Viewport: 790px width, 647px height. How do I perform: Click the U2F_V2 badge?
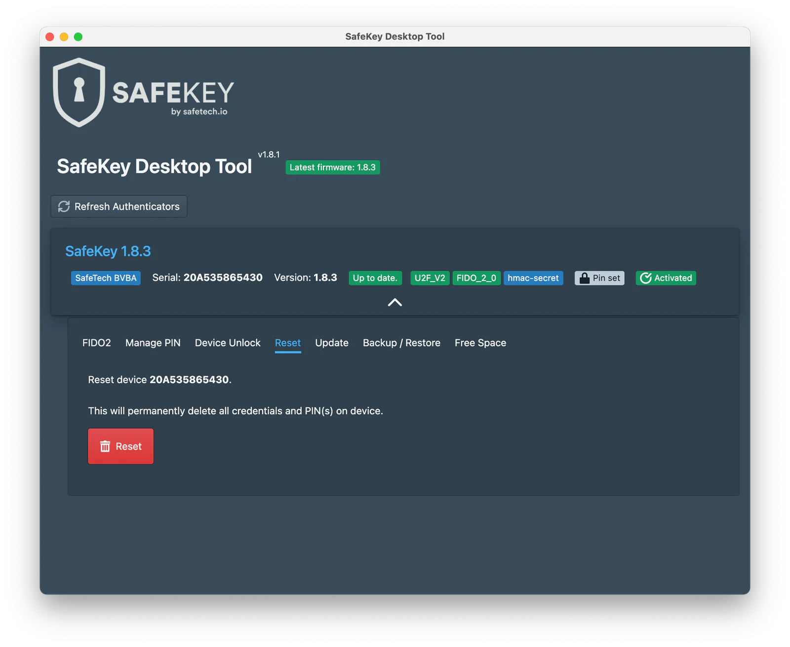coord(430,278)
